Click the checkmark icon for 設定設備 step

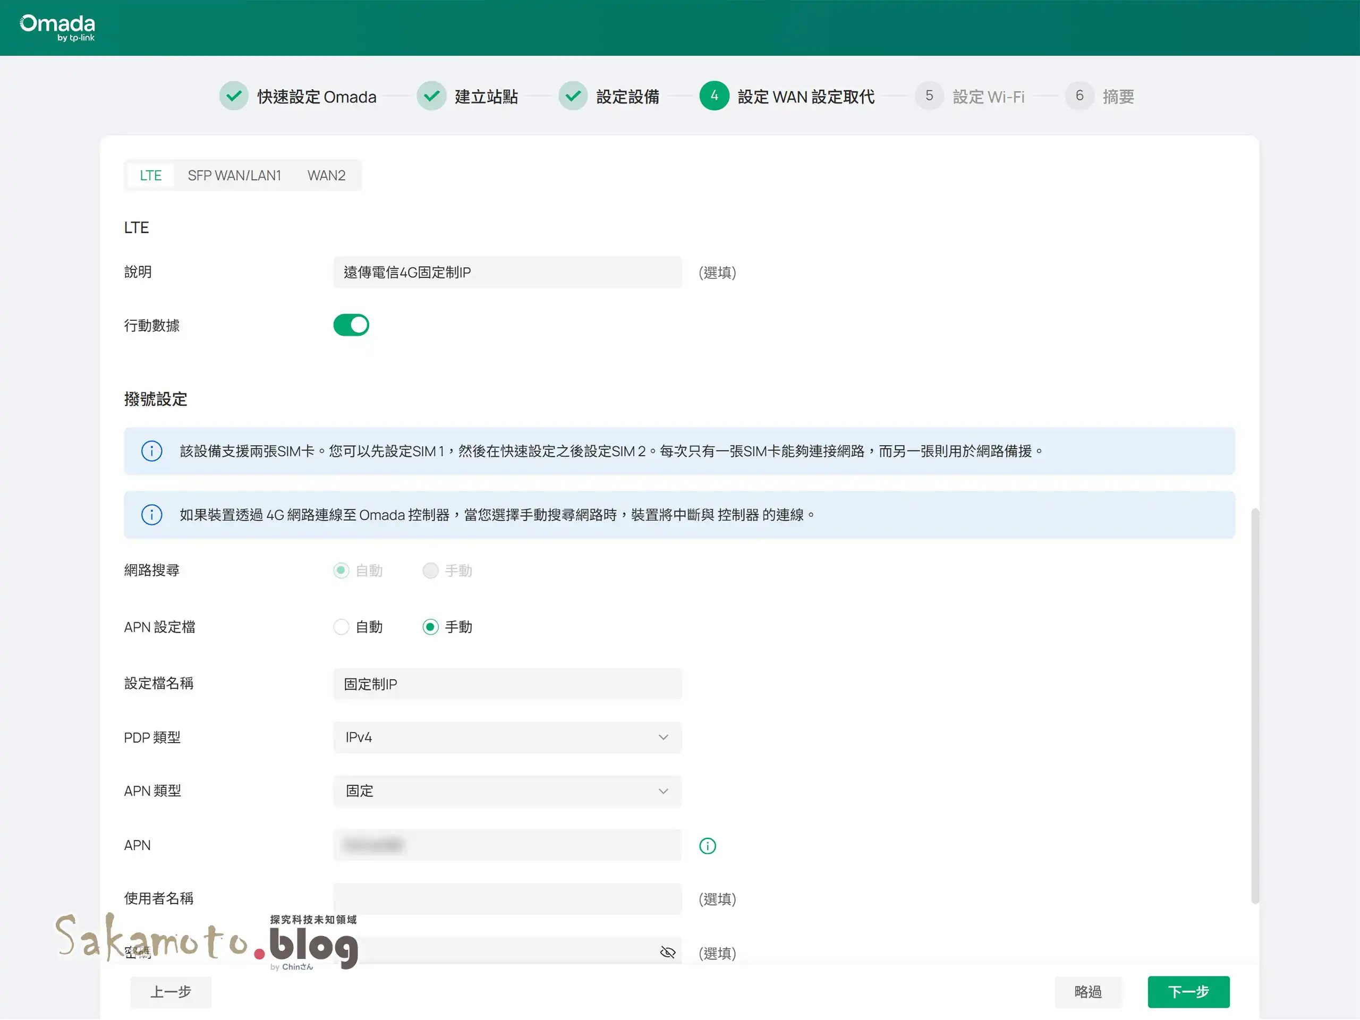pyautogui.click(x=573, y=96)
